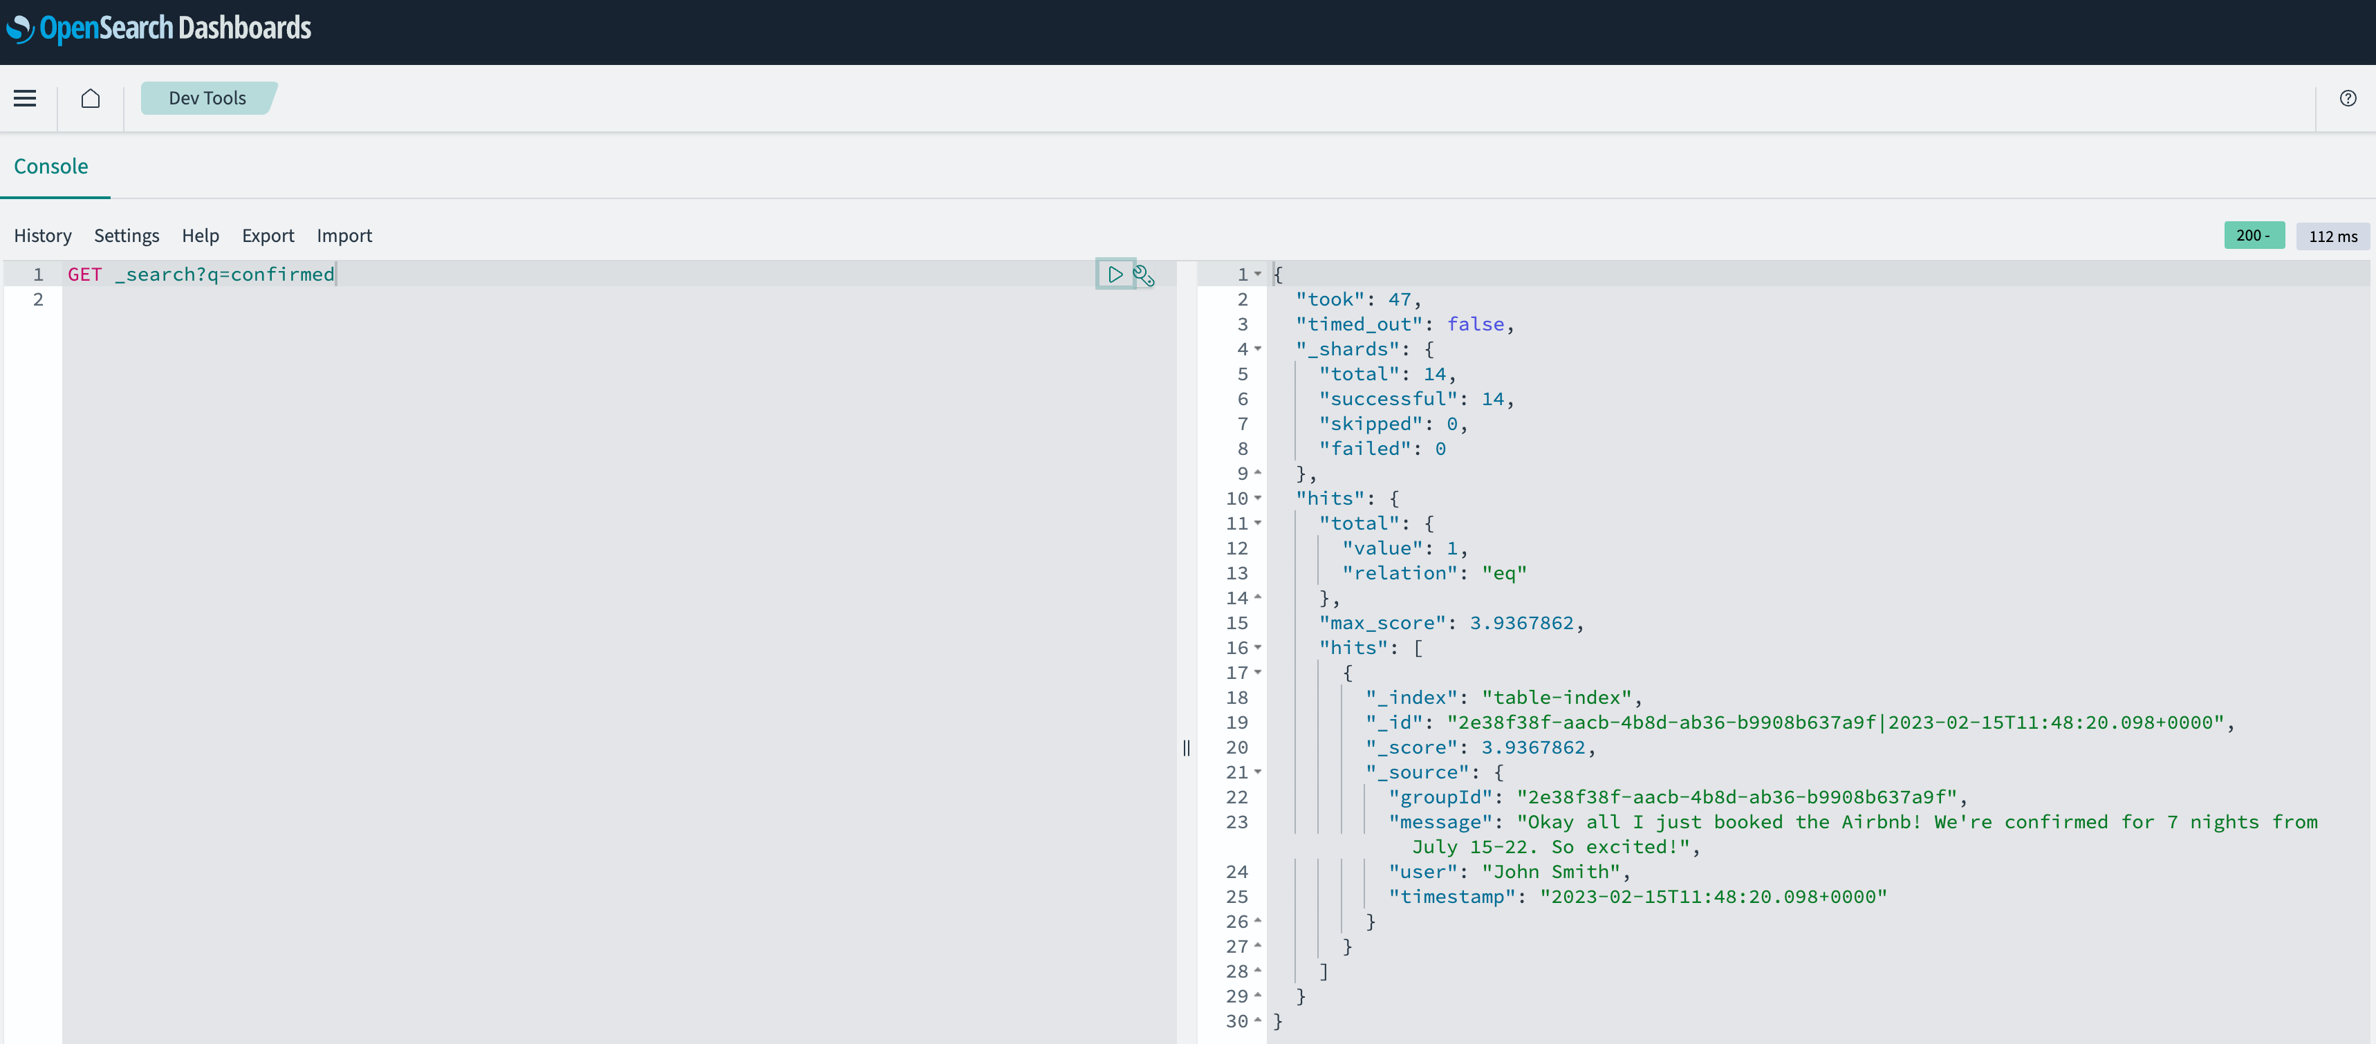Image resolution: width=2376 pixels, height=1044 pixels.
Task: Click the "table-index" index value
Action: coord(1556,697)
